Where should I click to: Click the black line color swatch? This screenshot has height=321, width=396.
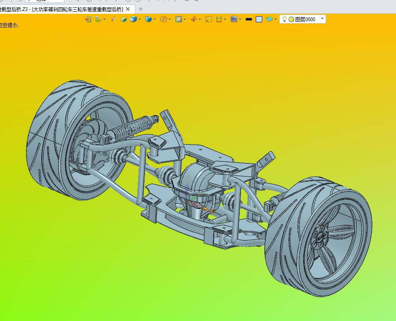(249, 19)
